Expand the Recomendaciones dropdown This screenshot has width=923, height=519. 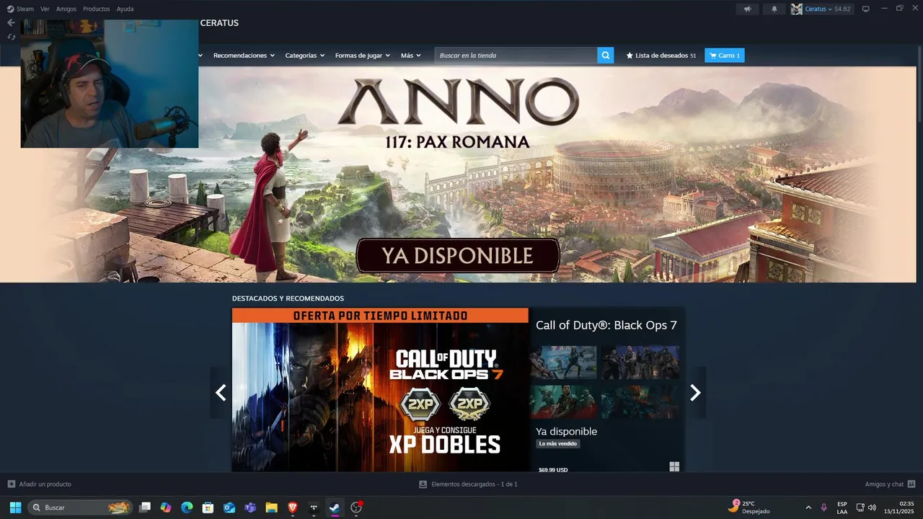(x=244, y=56)
